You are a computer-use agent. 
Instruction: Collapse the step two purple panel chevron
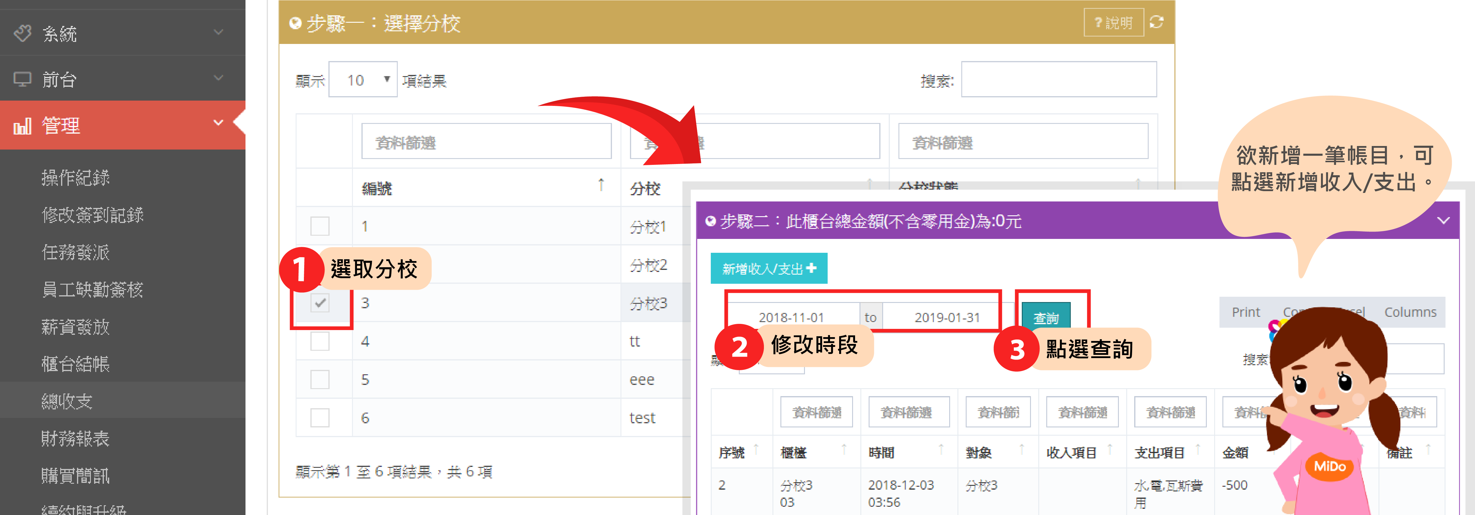[x=1443, y=221]
